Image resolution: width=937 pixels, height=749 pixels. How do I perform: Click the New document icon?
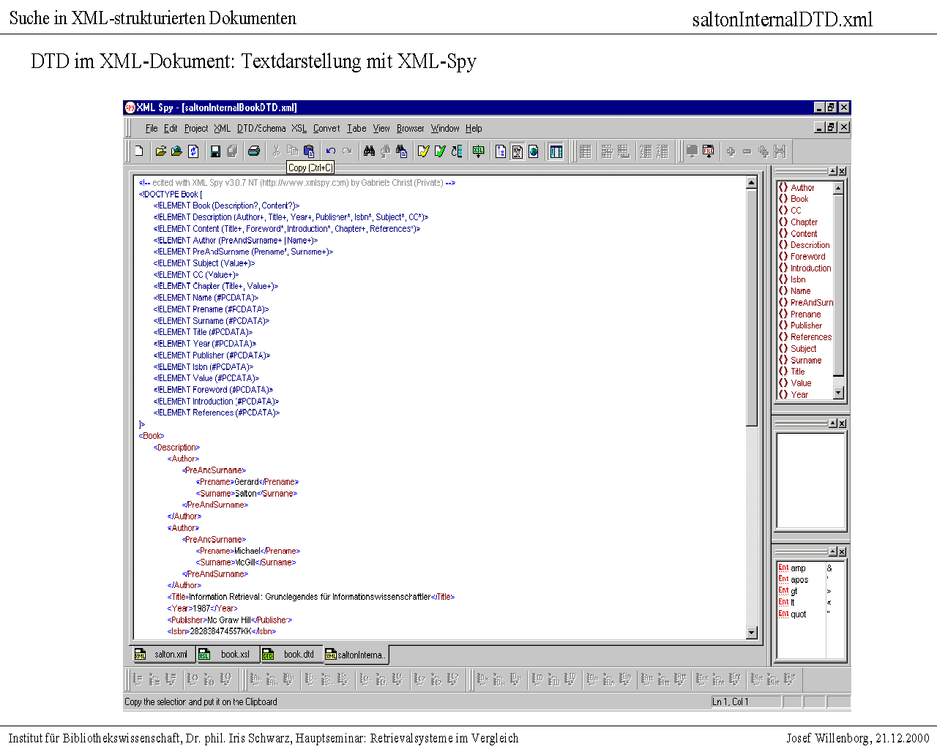point(138,151)
